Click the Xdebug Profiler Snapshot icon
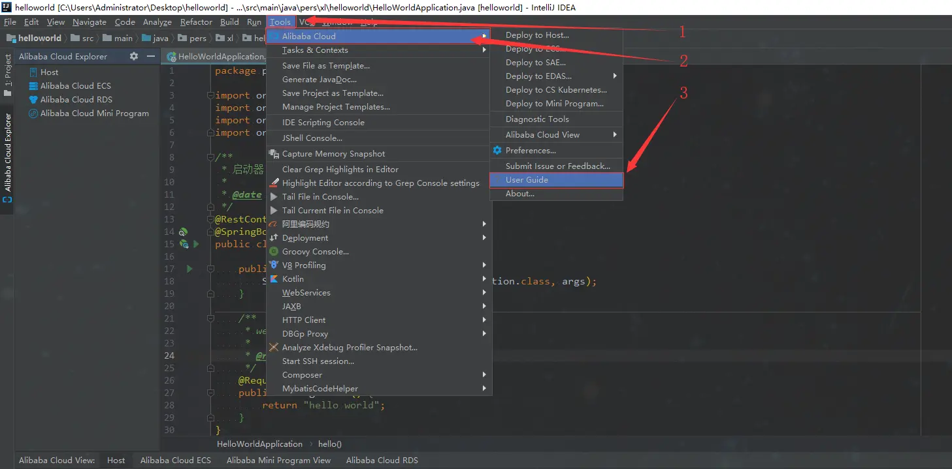 [x=274, y=347]
